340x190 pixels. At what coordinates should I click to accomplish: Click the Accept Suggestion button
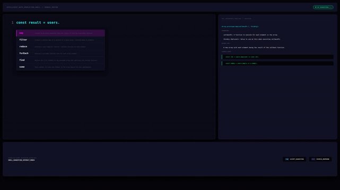click(x=294, y=159)
